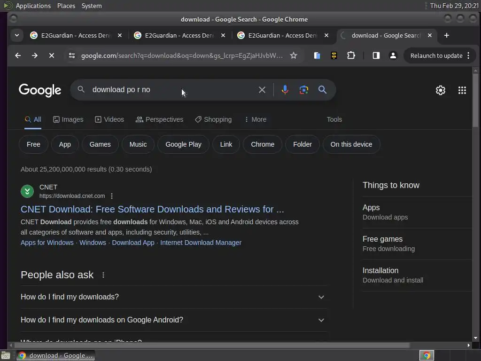Switch to Images results tab

[x=68, y=119]
